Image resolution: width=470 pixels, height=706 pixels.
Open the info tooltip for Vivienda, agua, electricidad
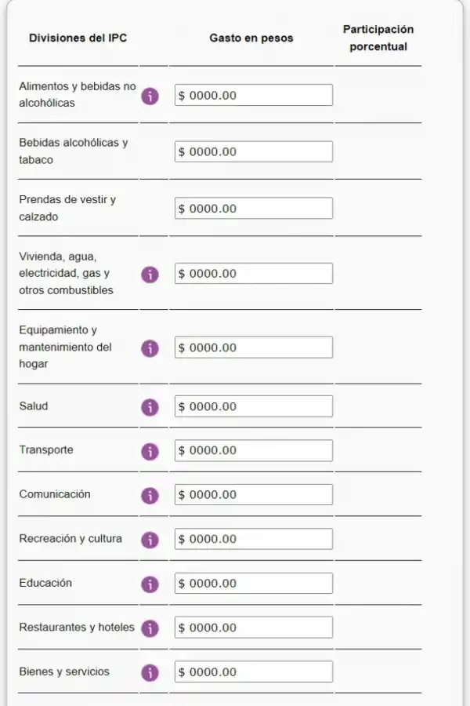150,275
